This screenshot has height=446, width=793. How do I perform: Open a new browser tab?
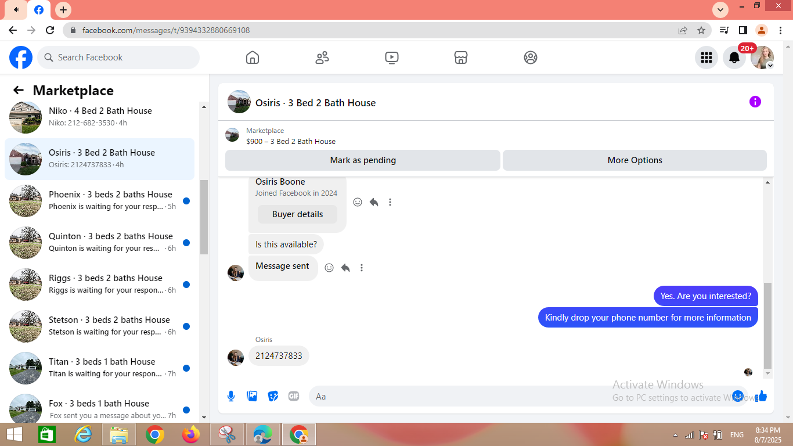point(63,10)
